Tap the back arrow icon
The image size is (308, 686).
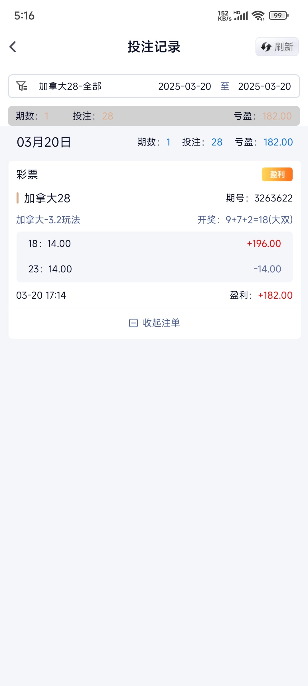click(x=13, y=47)
